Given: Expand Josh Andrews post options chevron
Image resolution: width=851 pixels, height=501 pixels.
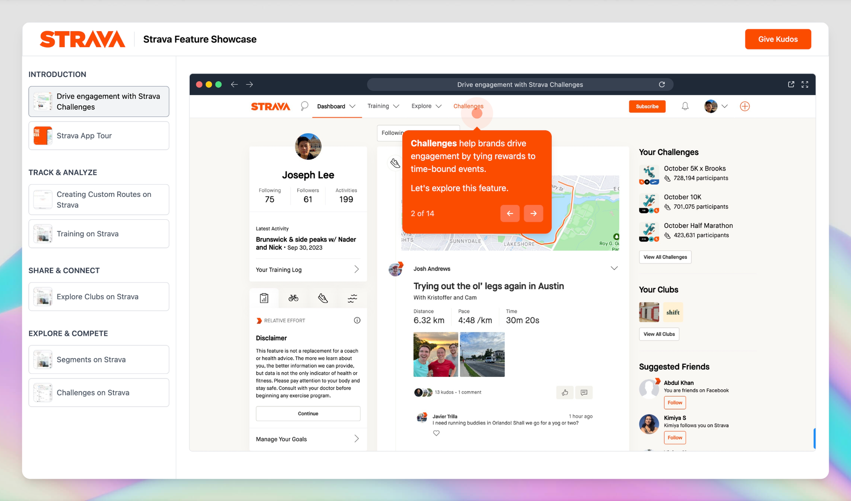Looking at the screenshot, I should (x=614, y=268).
